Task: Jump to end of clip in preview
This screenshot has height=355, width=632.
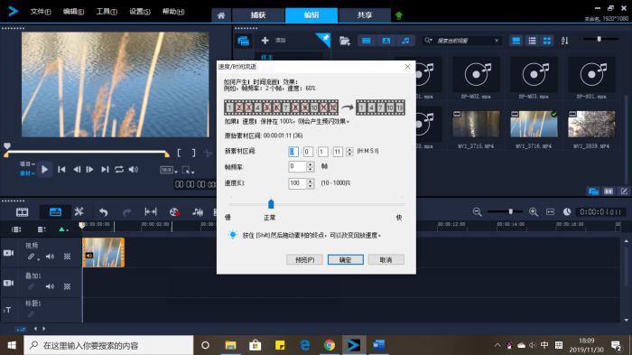Action: [105, 170]
